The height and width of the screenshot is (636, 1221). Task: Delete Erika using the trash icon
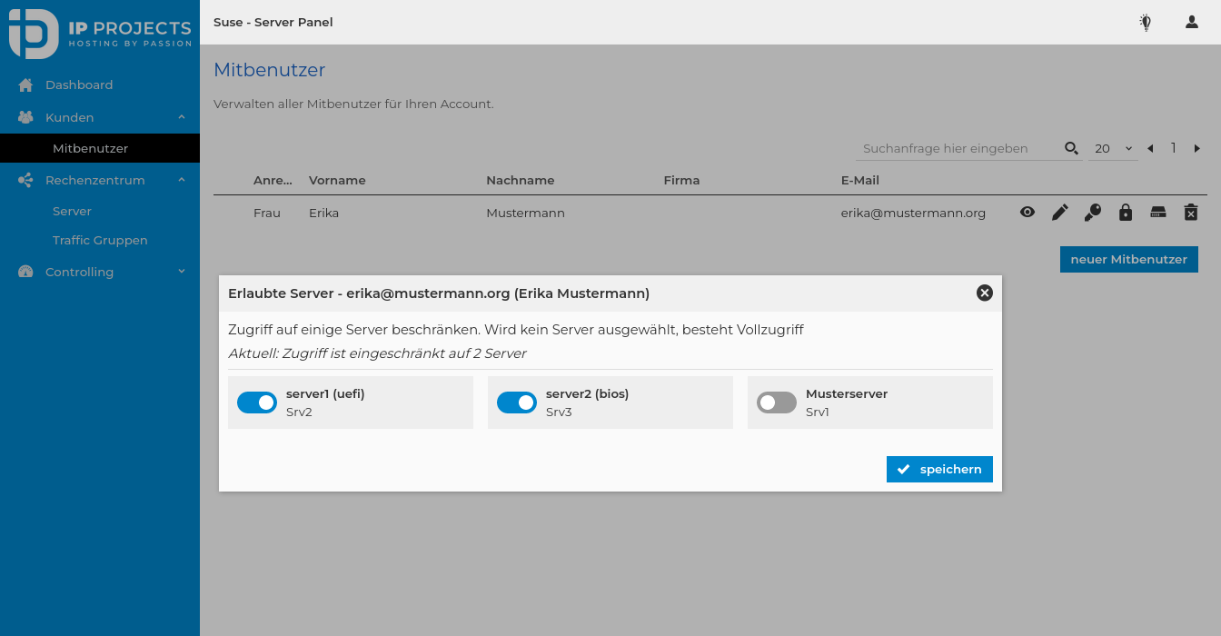[x=1190, y=212]
